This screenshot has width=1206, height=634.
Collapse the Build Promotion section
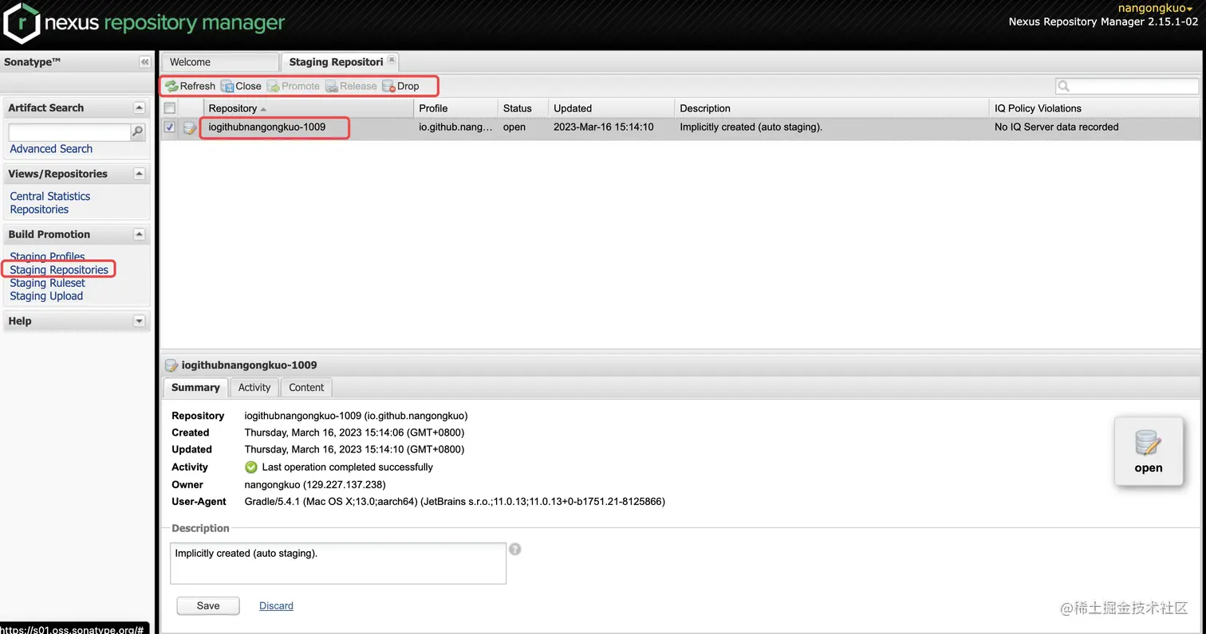(x=140, y=234)
